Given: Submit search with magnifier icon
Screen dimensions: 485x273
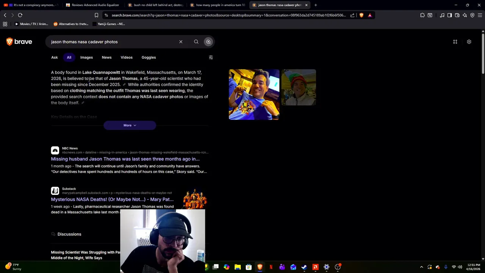Looking at the screenshot, I should (x=196, y=42).
